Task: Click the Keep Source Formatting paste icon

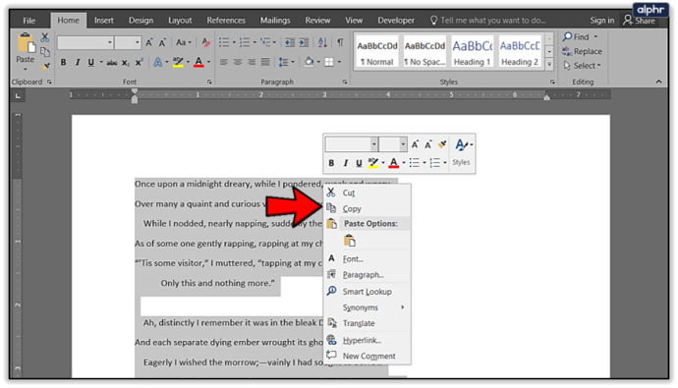Action: tap(350, 241)
